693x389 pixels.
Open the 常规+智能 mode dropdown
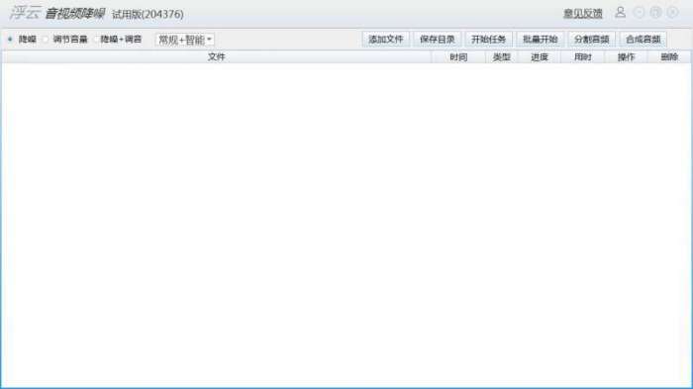pos(185,40)
